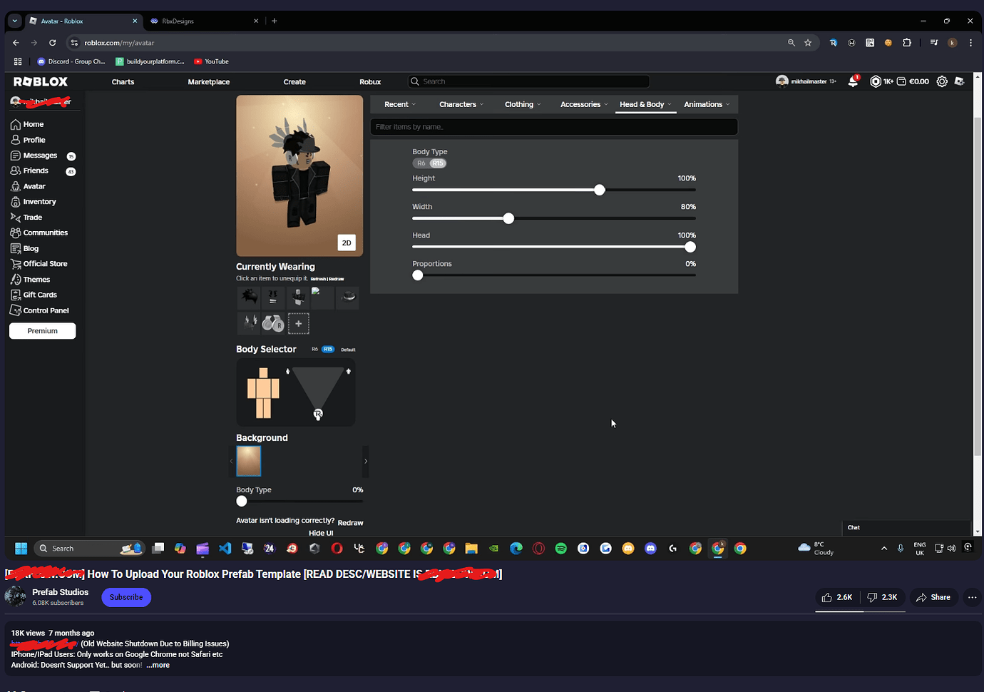
Task: Click the Premium button
Action: pos(43,331)
